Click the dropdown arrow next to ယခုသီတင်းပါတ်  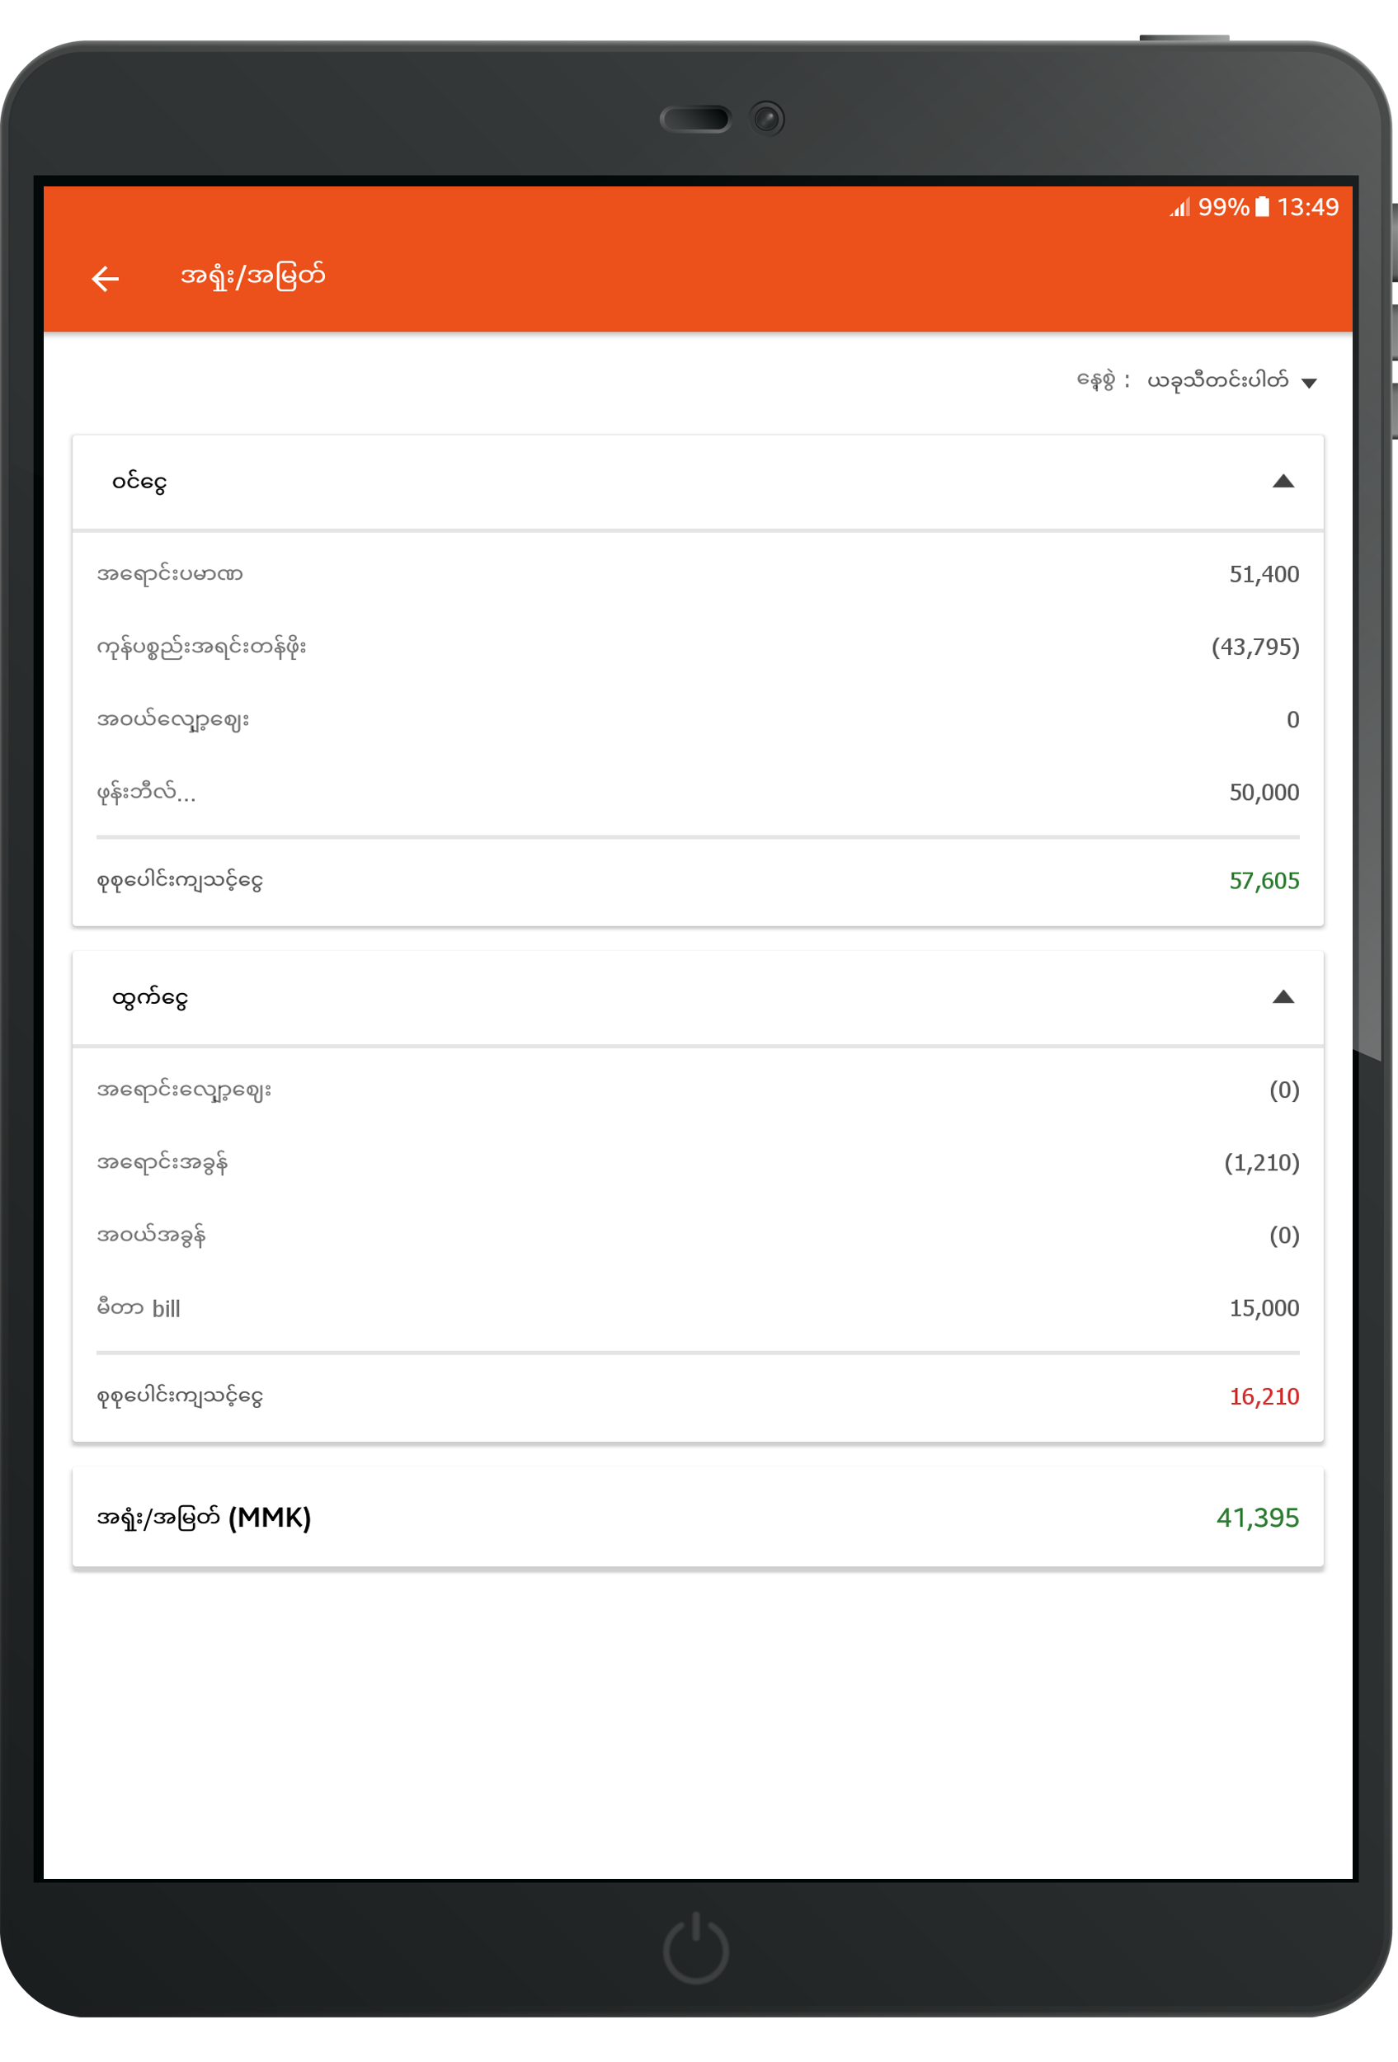1308,384
